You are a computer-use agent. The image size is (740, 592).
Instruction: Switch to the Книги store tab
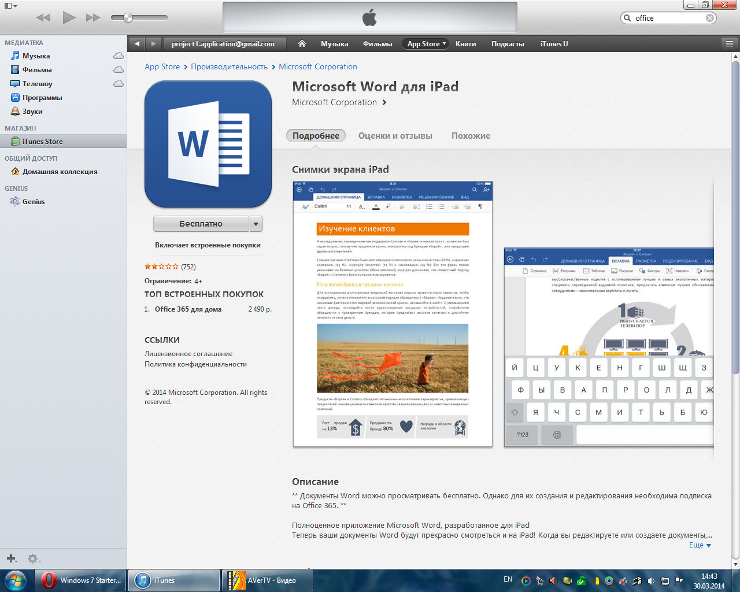466,44
